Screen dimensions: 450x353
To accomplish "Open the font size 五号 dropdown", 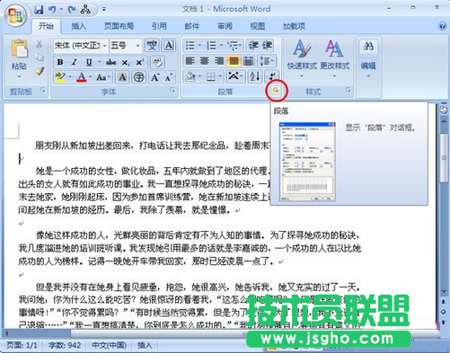I will coord(137,46).
